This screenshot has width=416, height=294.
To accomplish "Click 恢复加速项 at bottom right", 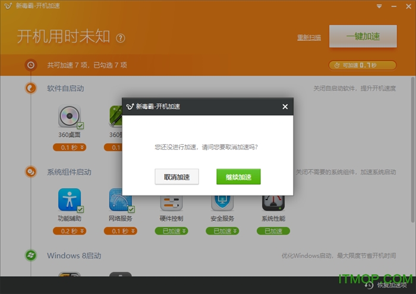I will 389,285.
